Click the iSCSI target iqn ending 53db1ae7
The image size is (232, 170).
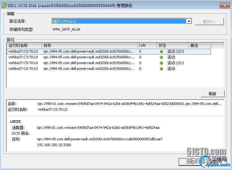[100, 139]
